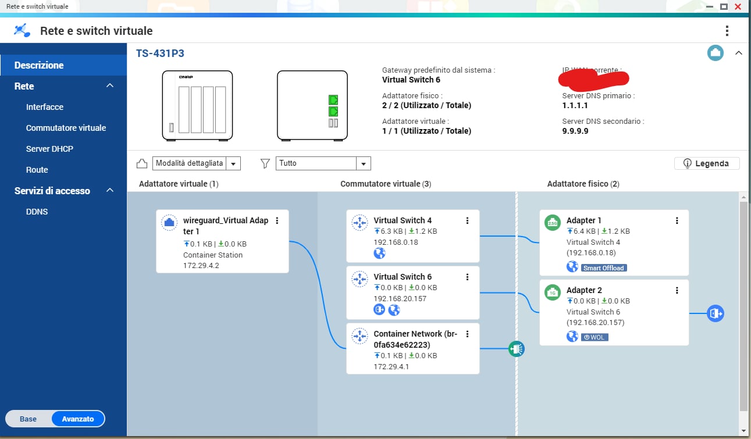Open Server DHCP in the sidebar

click(49, 149)
